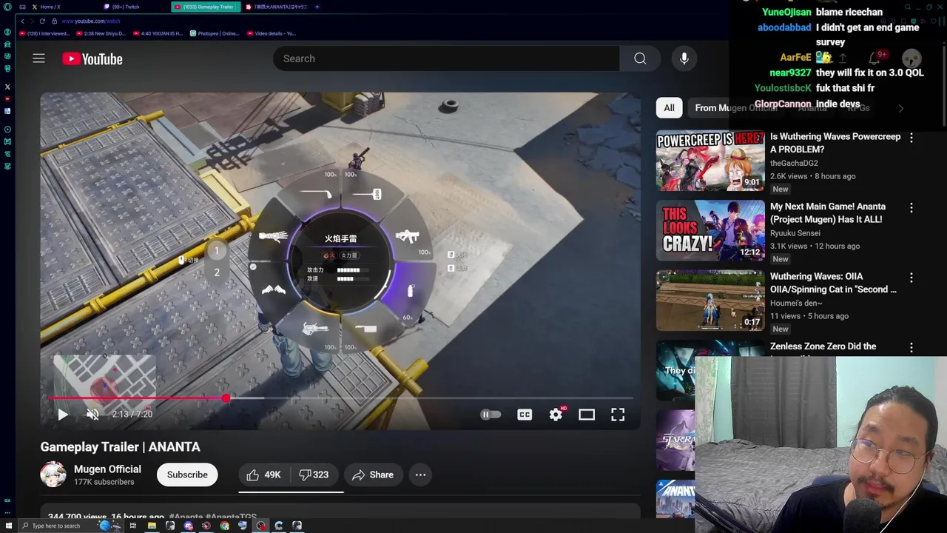Open more actions ellipsis under video

420,475
